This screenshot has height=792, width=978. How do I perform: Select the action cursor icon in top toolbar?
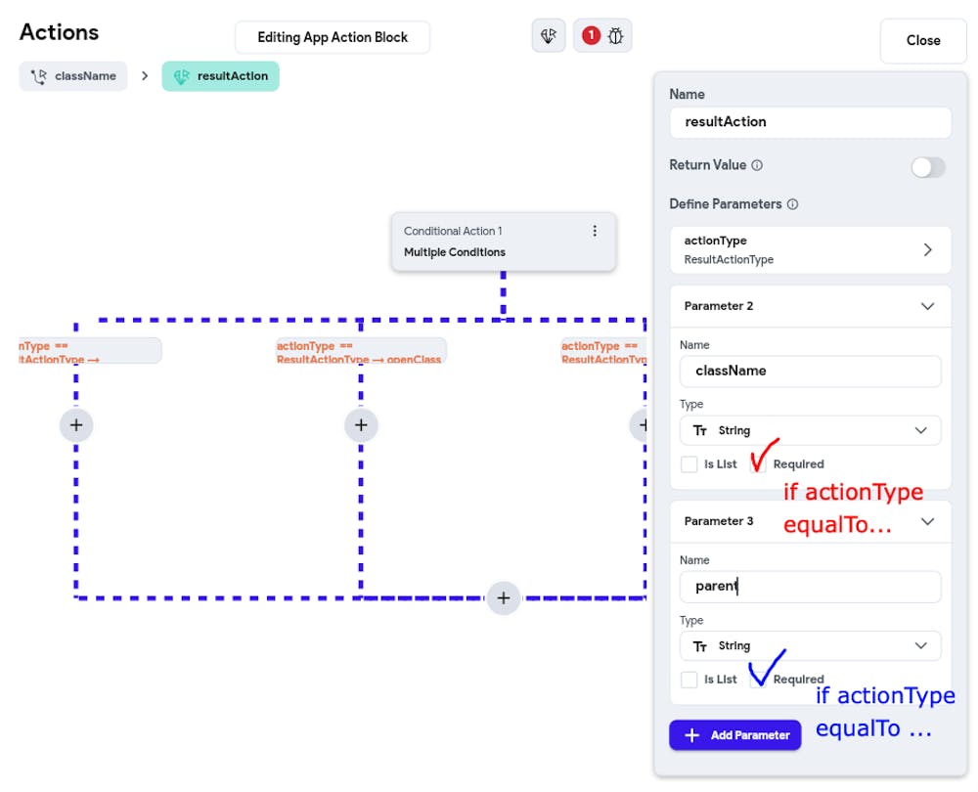pyautogui.click(x=548, y=35)
